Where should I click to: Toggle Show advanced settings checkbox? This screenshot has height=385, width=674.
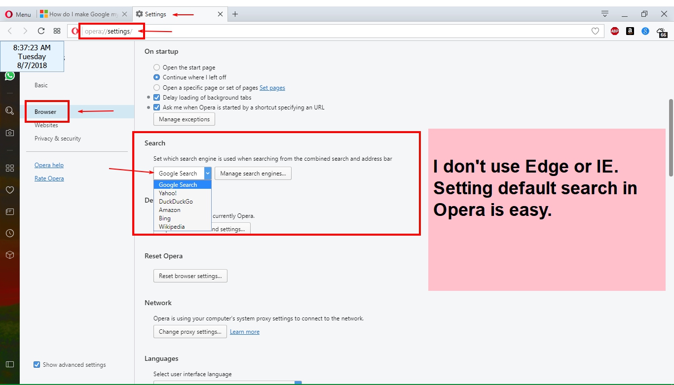click(x=37, y=365)
